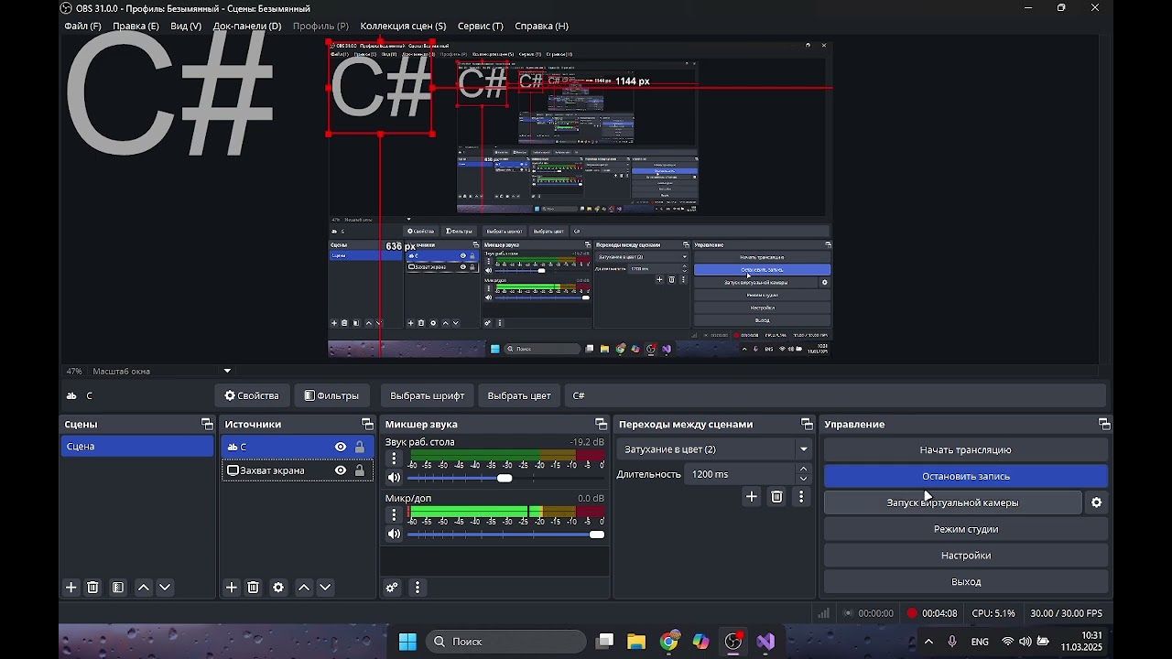Open Фильтры for selected source
1172x659 pixels.
(x=331, y=395)
